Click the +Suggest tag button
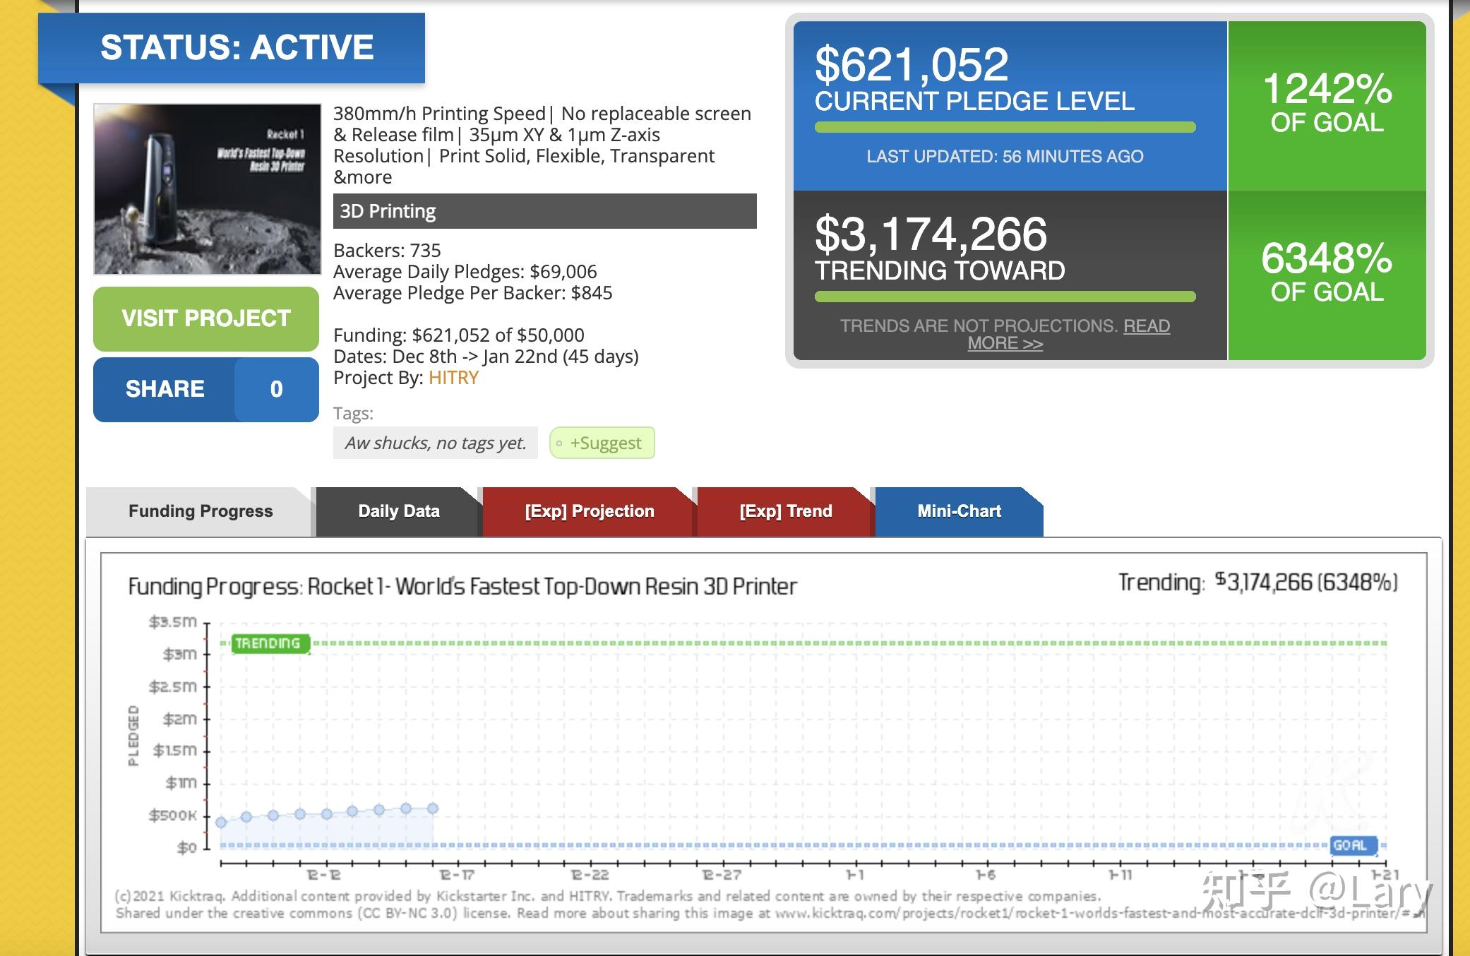The width and height of the screenshot is (1470, 956). (x=602, y=443)
